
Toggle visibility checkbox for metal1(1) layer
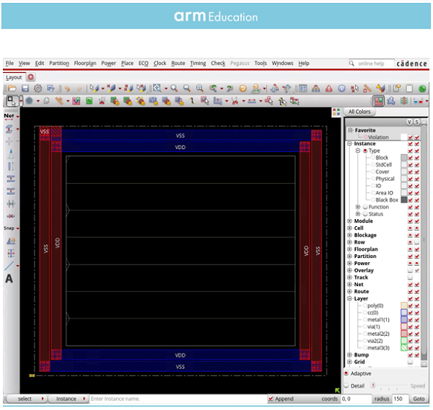[x=410, y=320]
